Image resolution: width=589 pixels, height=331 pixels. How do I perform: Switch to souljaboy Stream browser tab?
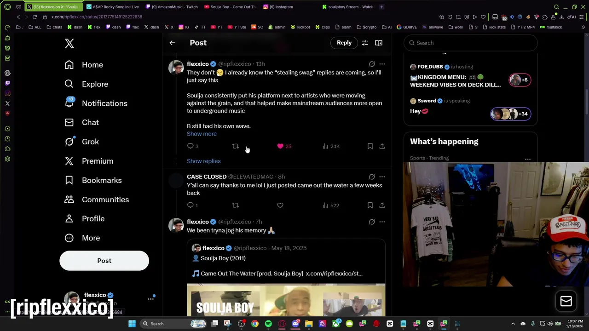point(348,7)
